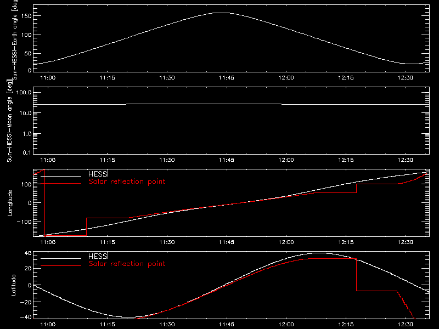The width and height of the screenshot is (439, 329).
Task: Select Solar reflection point legend in Longitude plot
Action: pos(127,181)
